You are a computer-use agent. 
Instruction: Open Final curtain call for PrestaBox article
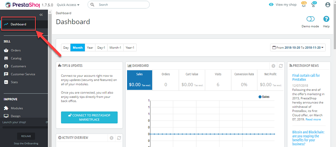(306, 77)
